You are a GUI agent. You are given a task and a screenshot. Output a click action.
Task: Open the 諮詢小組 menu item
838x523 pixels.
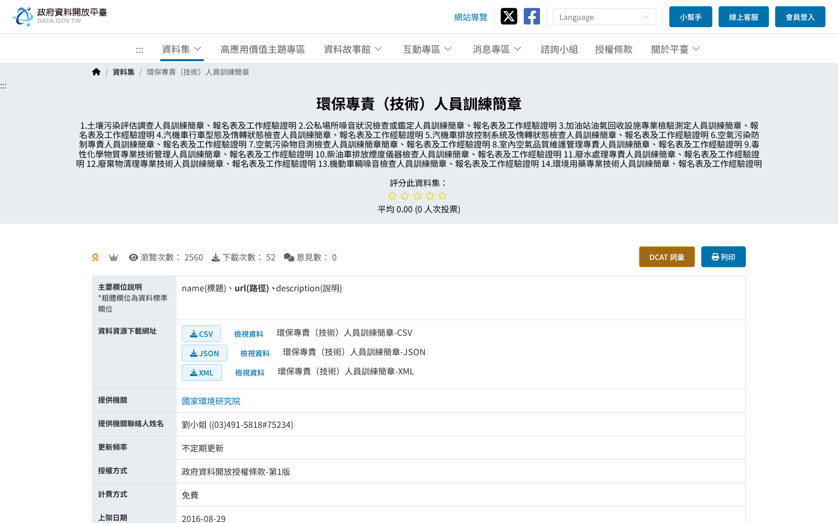tap(559, 49)
